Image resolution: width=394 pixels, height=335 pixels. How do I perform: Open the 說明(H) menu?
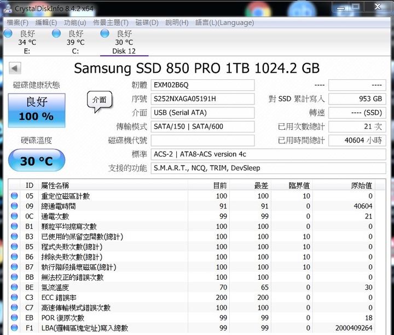click(177, 22)
